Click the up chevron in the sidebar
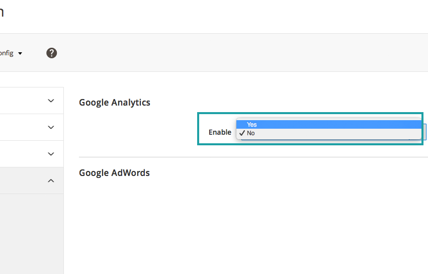This screenshot has height=274, width=428. tap(51, 180)
